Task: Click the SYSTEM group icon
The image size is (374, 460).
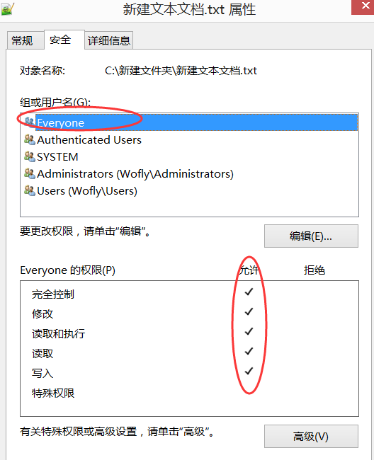Action: point(30,156)
